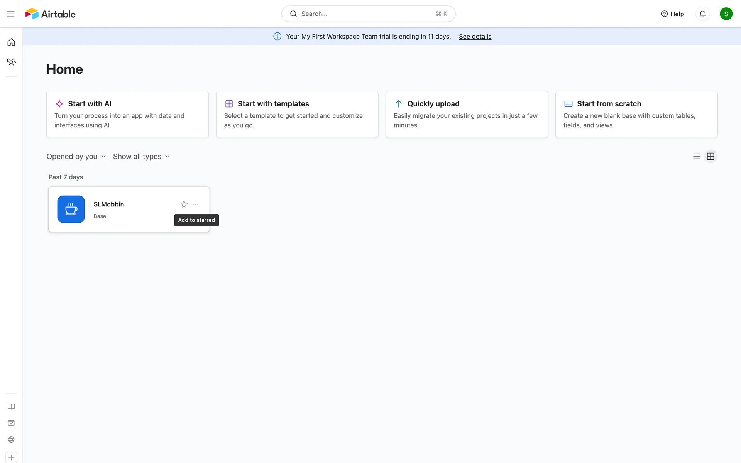Open the hamburger sidebar menu
The image size is (741, 463).
[11, 14]
